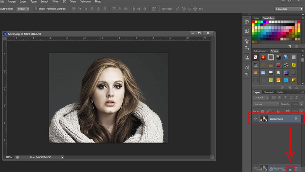Open the Layers panel flyout menu
Viewport: 305px width, 172px height.
point(302,92)
